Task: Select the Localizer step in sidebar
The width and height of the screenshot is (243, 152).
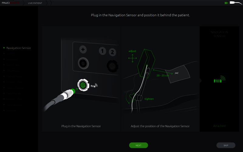Action: pos(11,54)
